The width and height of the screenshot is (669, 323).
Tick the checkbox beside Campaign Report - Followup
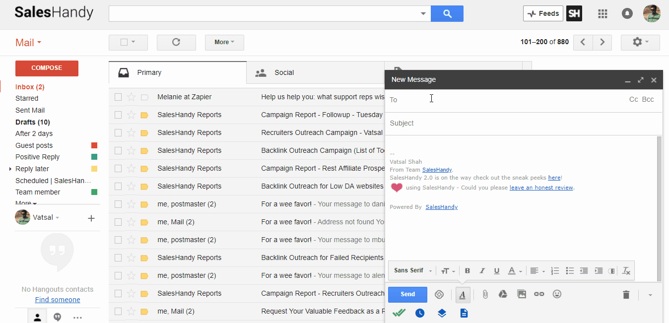coord(118,115)
